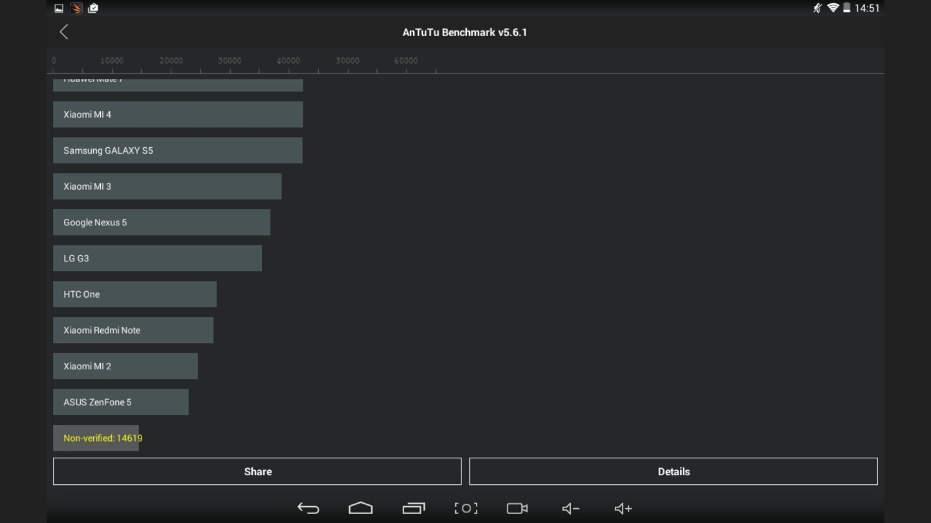
Task: Lower volume with the speaker minus icon
Action: 570,509
